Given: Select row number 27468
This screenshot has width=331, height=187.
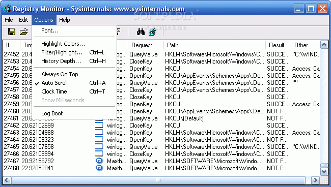Looking at the screenshot, I should click(x=11, y=168).
